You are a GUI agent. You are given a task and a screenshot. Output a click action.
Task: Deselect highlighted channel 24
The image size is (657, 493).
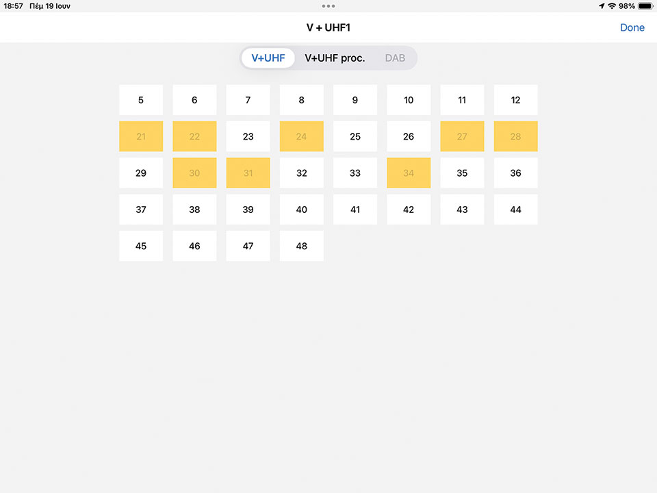301,136
